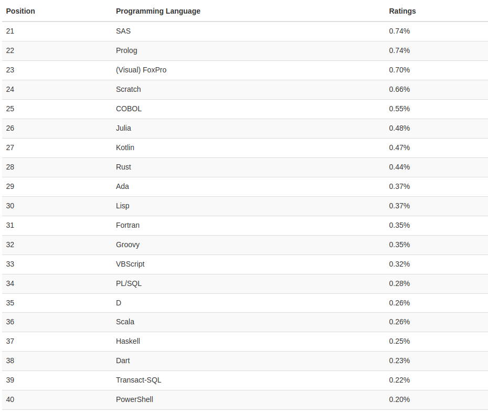Click the Programming Language column header

tap(158, 11)
